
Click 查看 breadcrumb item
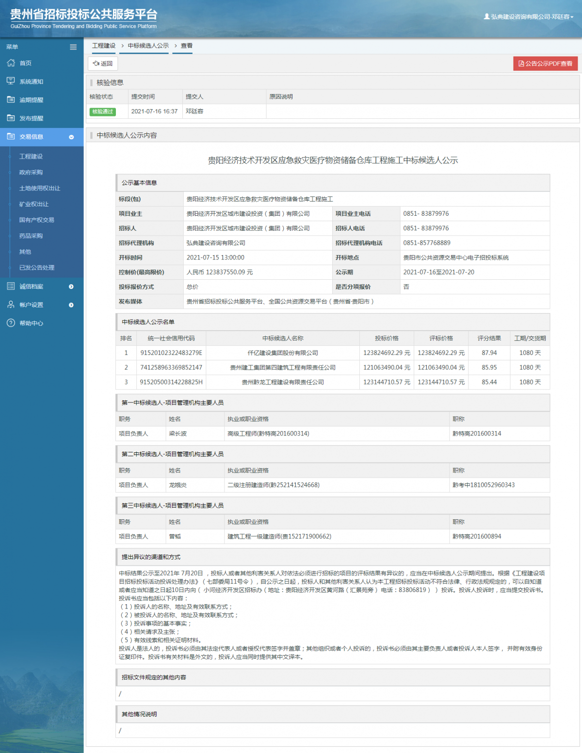point(187,46)
